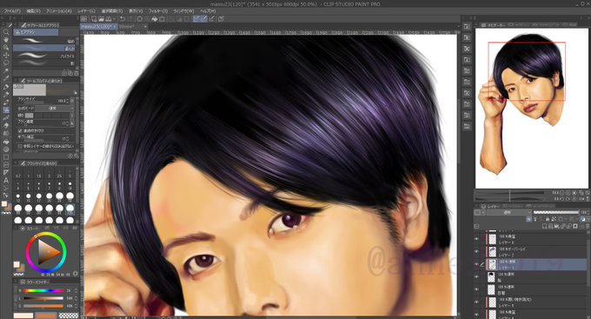Open the レイヤー(L) menu
The height and width of the screenshot is (319, 591).
[86, 11]
